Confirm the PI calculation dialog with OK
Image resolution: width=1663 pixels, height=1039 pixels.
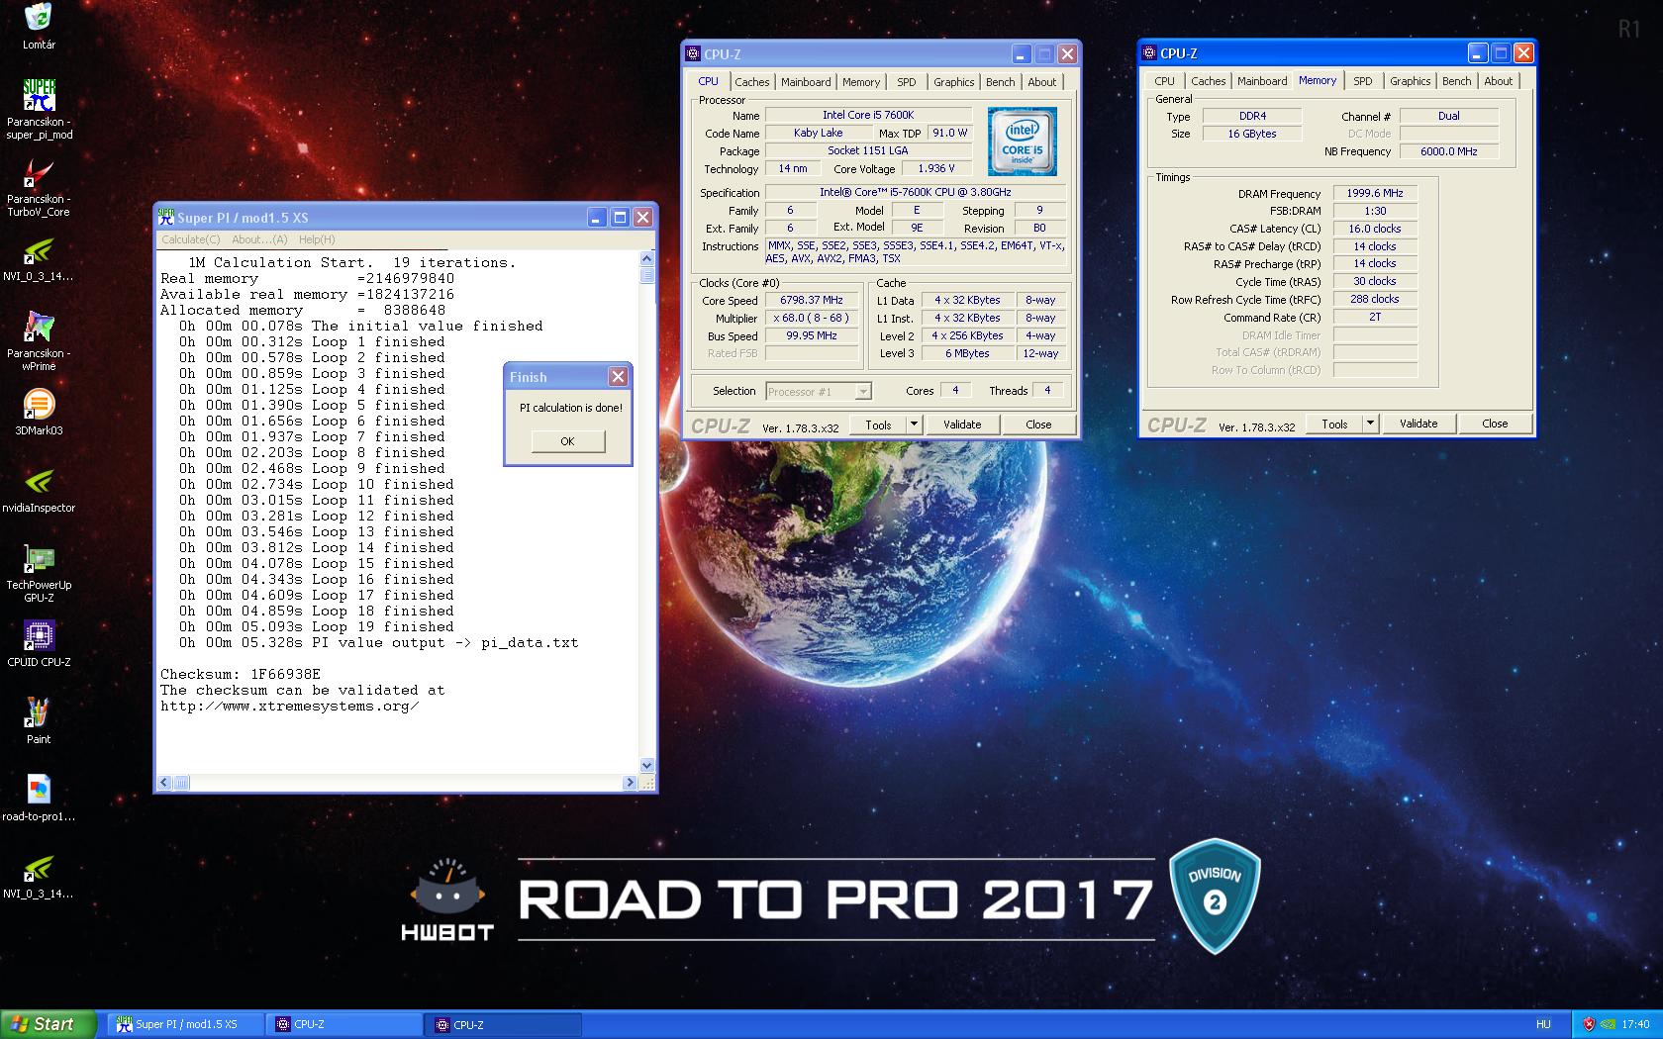pos(567,441)
